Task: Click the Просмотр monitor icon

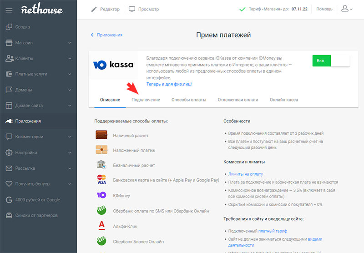Action: click(132, 9)
